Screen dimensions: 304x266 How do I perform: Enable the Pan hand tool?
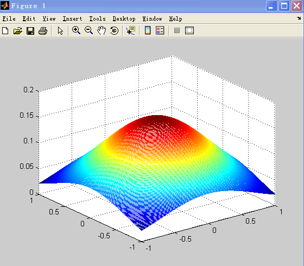pos(102,30)
